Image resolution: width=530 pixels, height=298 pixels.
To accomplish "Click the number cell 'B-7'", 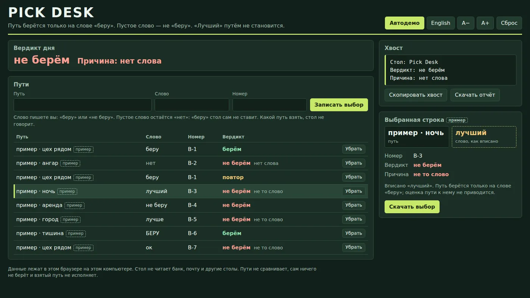I will pyautogui.click(x=192, y=248).
